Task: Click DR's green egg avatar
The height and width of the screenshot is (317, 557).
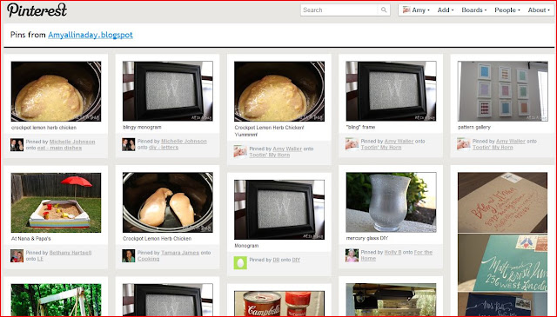Action: pos(240,263)
